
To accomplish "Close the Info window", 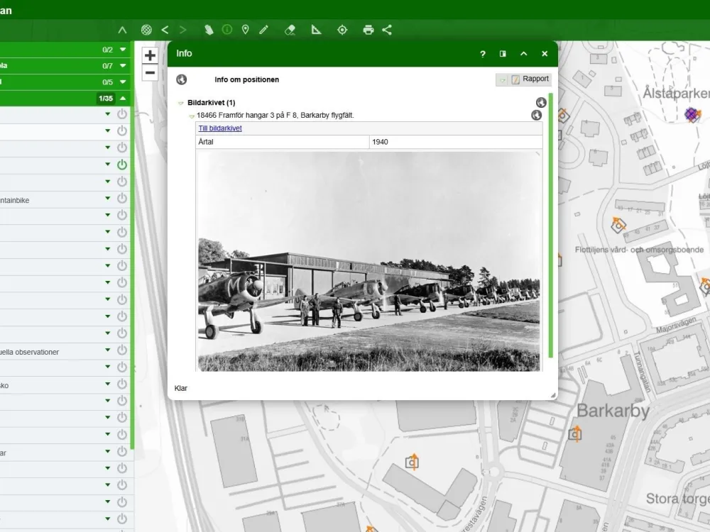I will 545,54.
